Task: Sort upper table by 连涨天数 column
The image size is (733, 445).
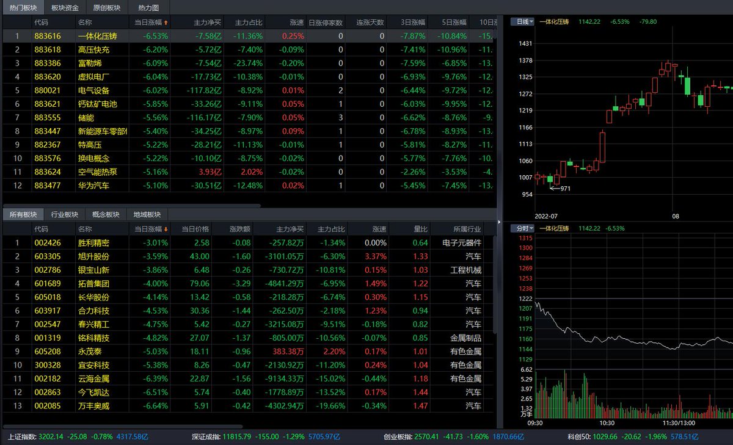Action: click(371, 23)
